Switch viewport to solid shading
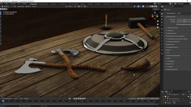 click(152, 7)
